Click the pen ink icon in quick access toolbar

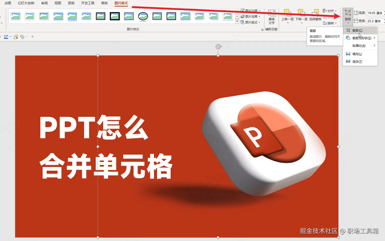point(6,37)
